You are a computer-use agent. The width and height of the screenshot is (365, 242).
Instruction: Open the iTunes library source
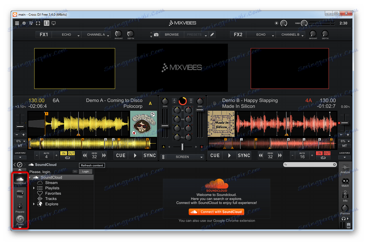coord(20,219)
